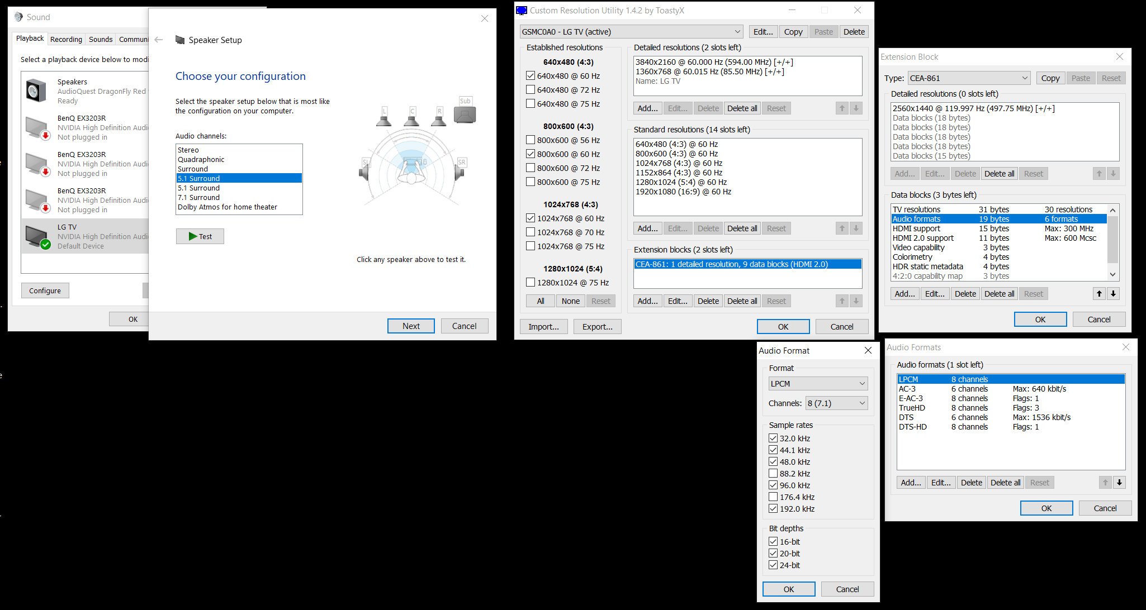This screenshot has width=1146, height=610.
Task: Select 7.1 Surround audio channel option
Action: (x=199, y=197)
